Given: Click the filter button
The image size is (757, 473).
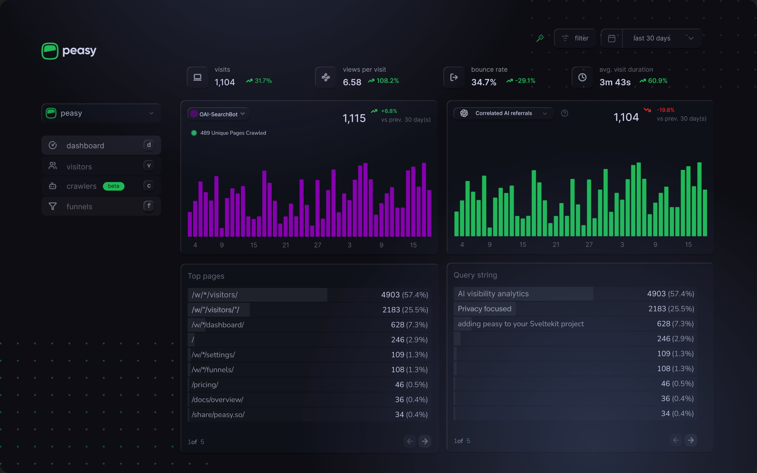Looking at the screenshot, I should click(x=575, y=38).
